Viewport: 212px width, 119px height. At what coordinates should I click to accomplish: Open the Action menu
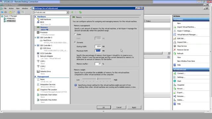11,8
